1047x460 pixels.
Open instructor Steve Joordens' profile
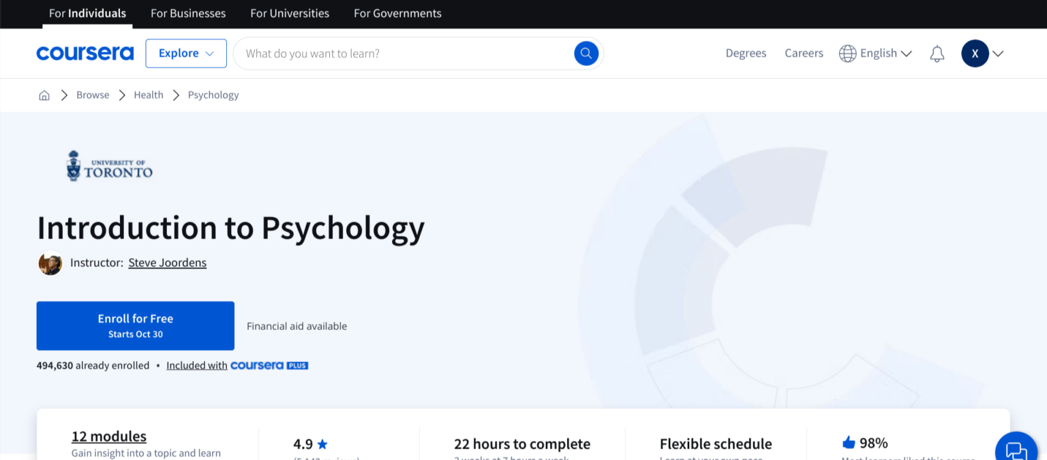tap(167, 263)
